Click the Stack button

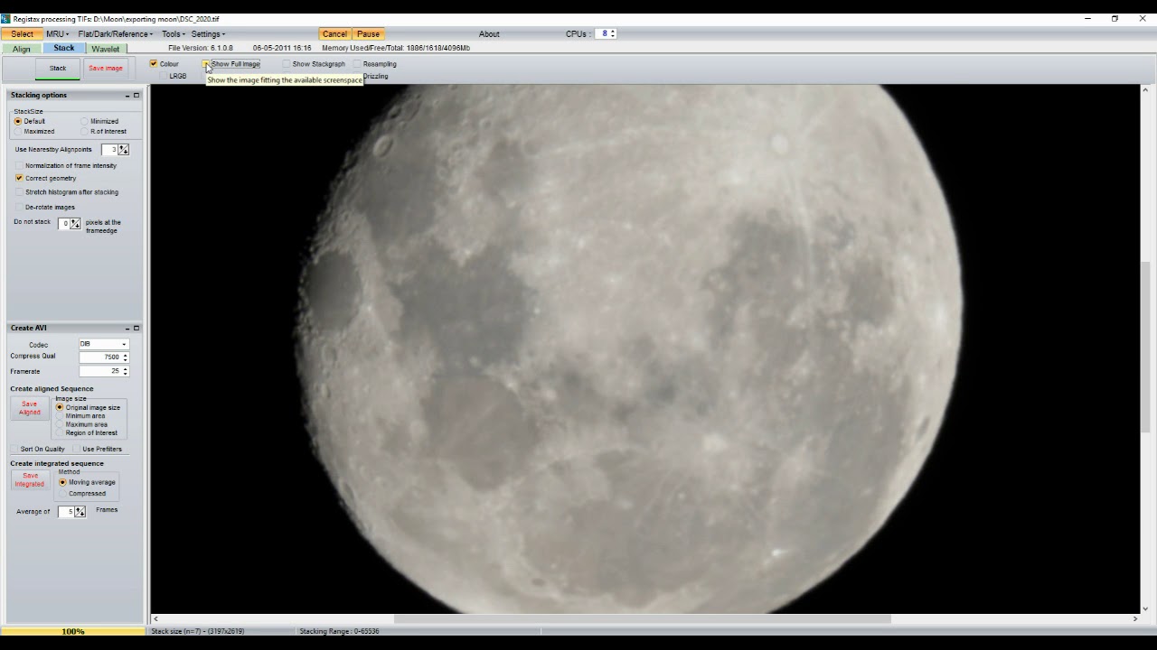58,69
